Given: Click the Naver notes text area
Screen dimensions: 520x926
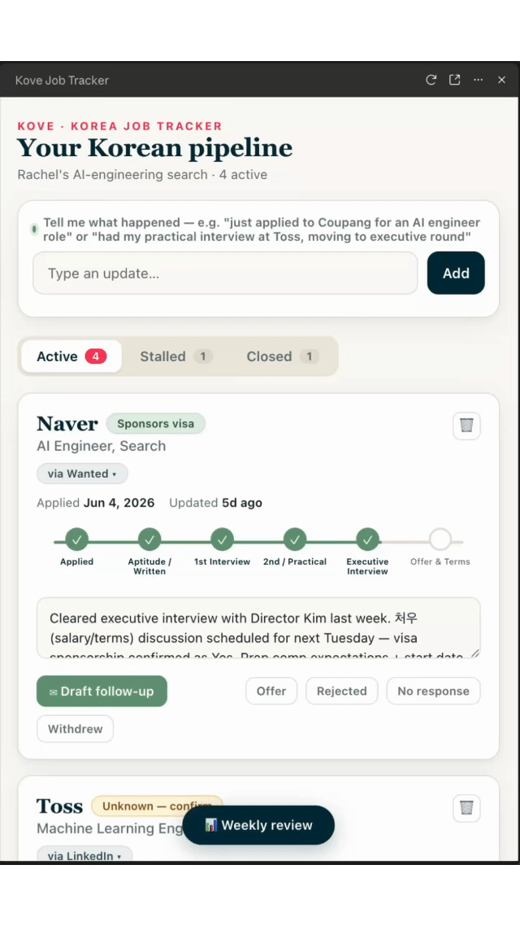Looking at the screenshot, I should click(x=258, y=627).
